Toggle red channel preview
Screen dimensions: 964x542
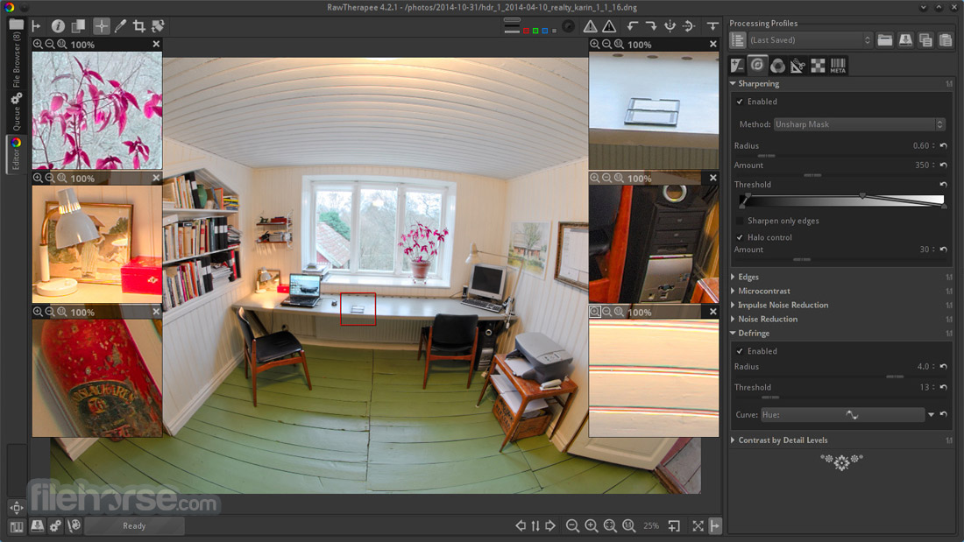pos(527,31)
